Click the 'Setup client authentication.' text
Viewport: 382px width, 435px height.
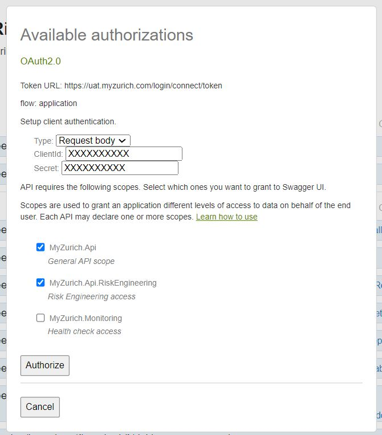68,121
